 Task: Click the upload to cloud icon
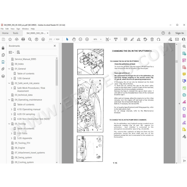click(17, 39)
